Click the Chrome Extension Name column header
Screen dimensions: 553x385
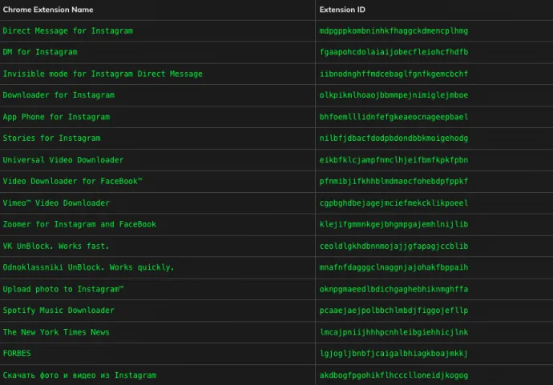point(48,10)
